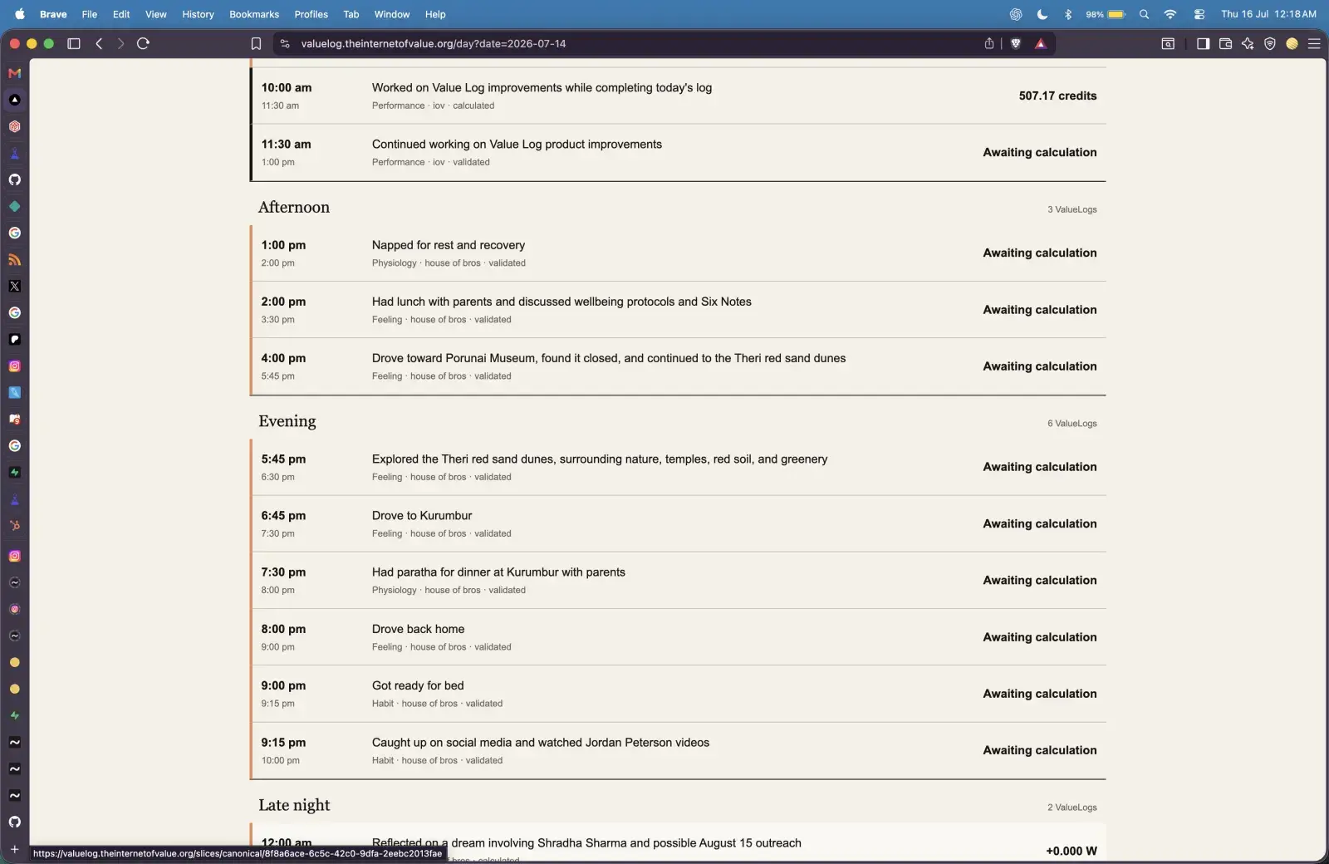Viewport: 1329px width, 864px height.
Task: Open the Bookmarks menu
Action: click(x=254, y=14)
